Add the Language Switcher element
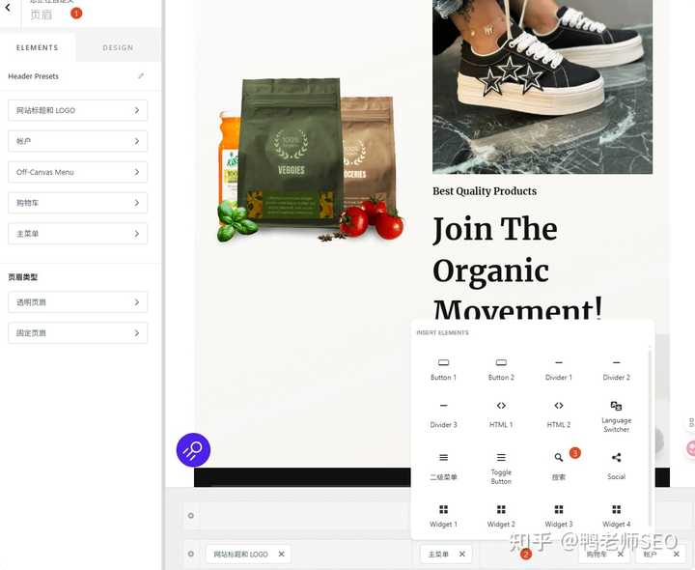This screenshot has width=695, height=570. pos(616,415)
